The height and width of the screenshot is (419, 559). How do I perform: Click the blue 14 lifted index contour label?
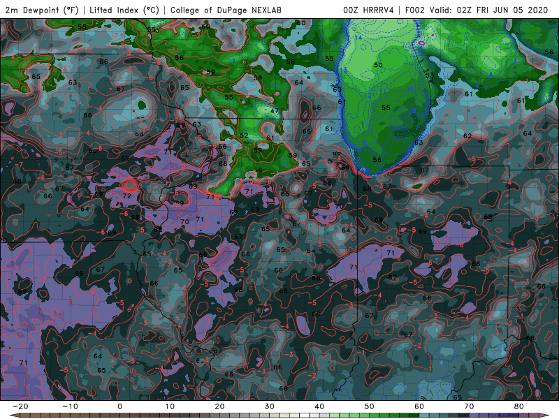(358, 38)
